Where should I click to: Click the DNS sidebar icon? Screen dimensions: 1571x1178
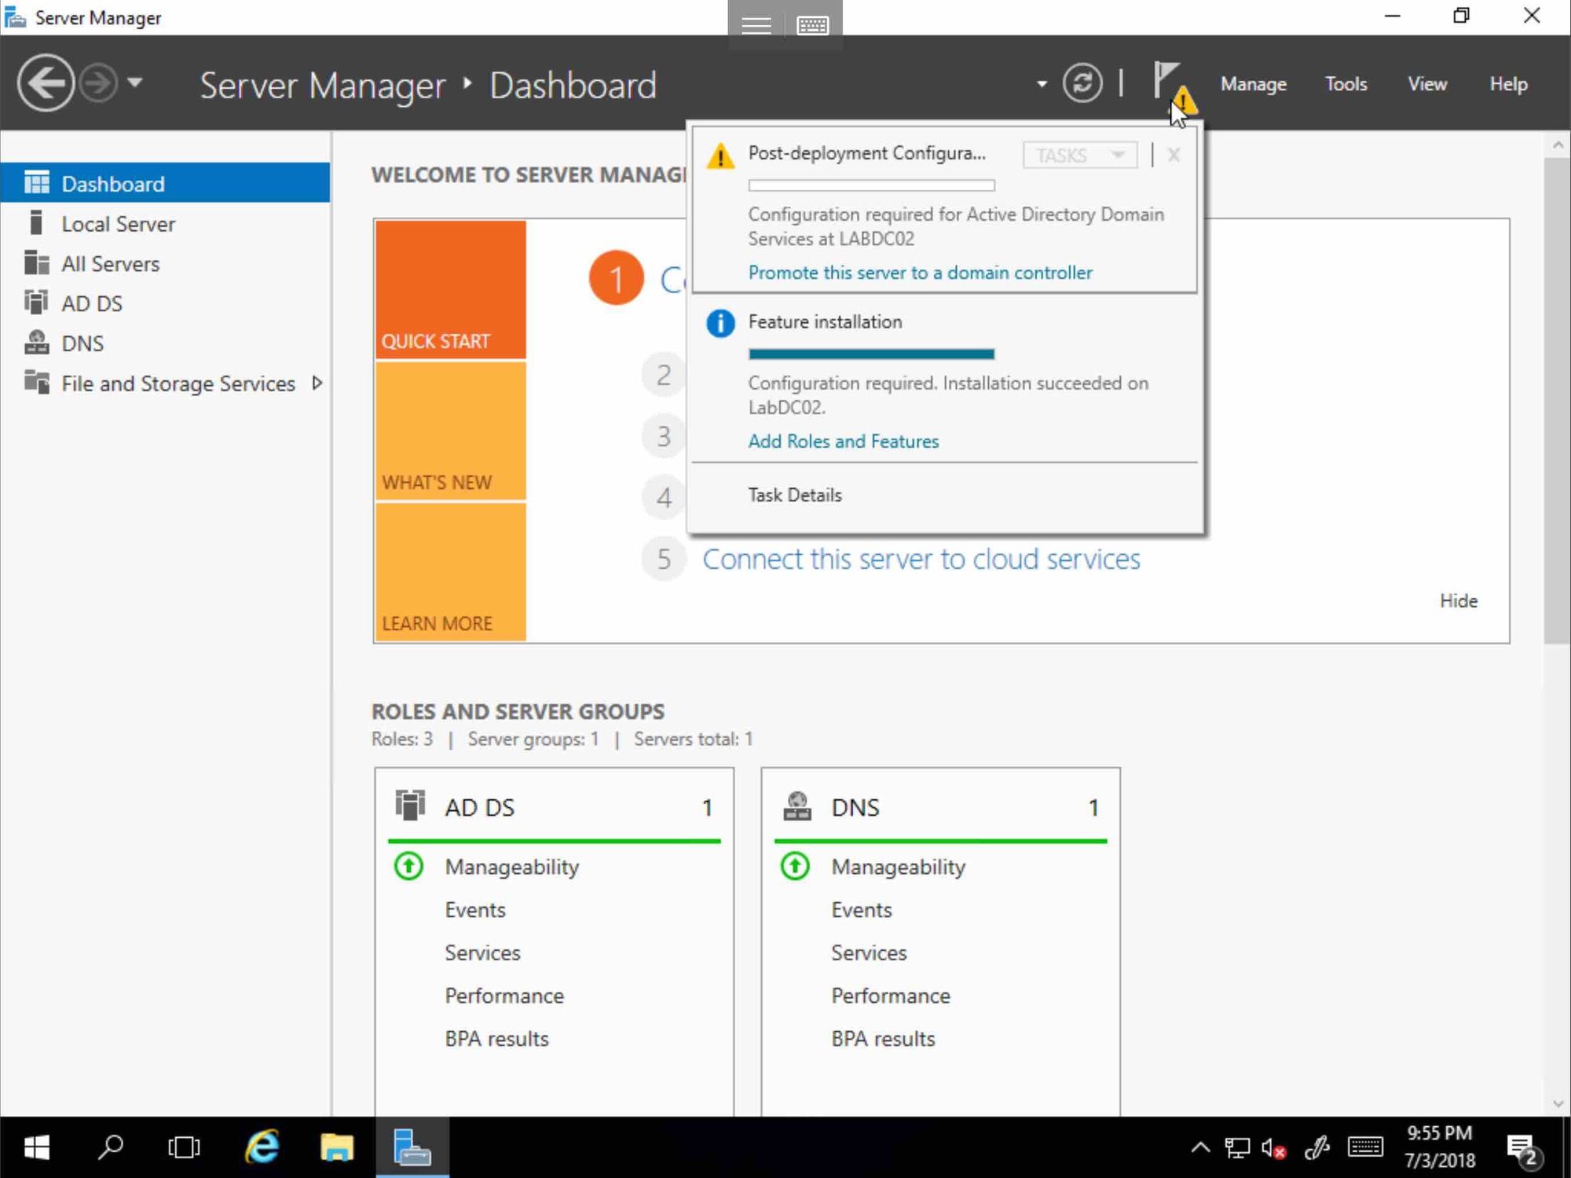coord(36,342)
